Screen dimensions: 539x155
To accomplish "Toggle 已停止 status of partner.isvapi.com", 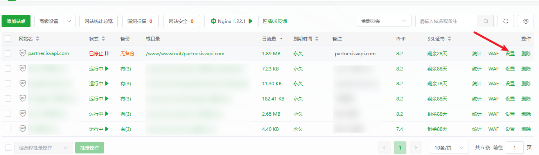I will 99,53.
